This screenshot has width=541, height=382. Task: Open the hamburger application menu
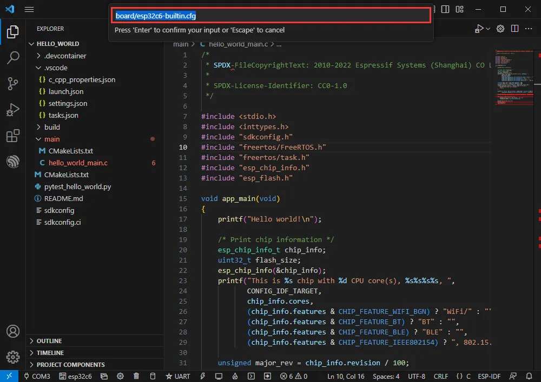[x=29, y=10]
